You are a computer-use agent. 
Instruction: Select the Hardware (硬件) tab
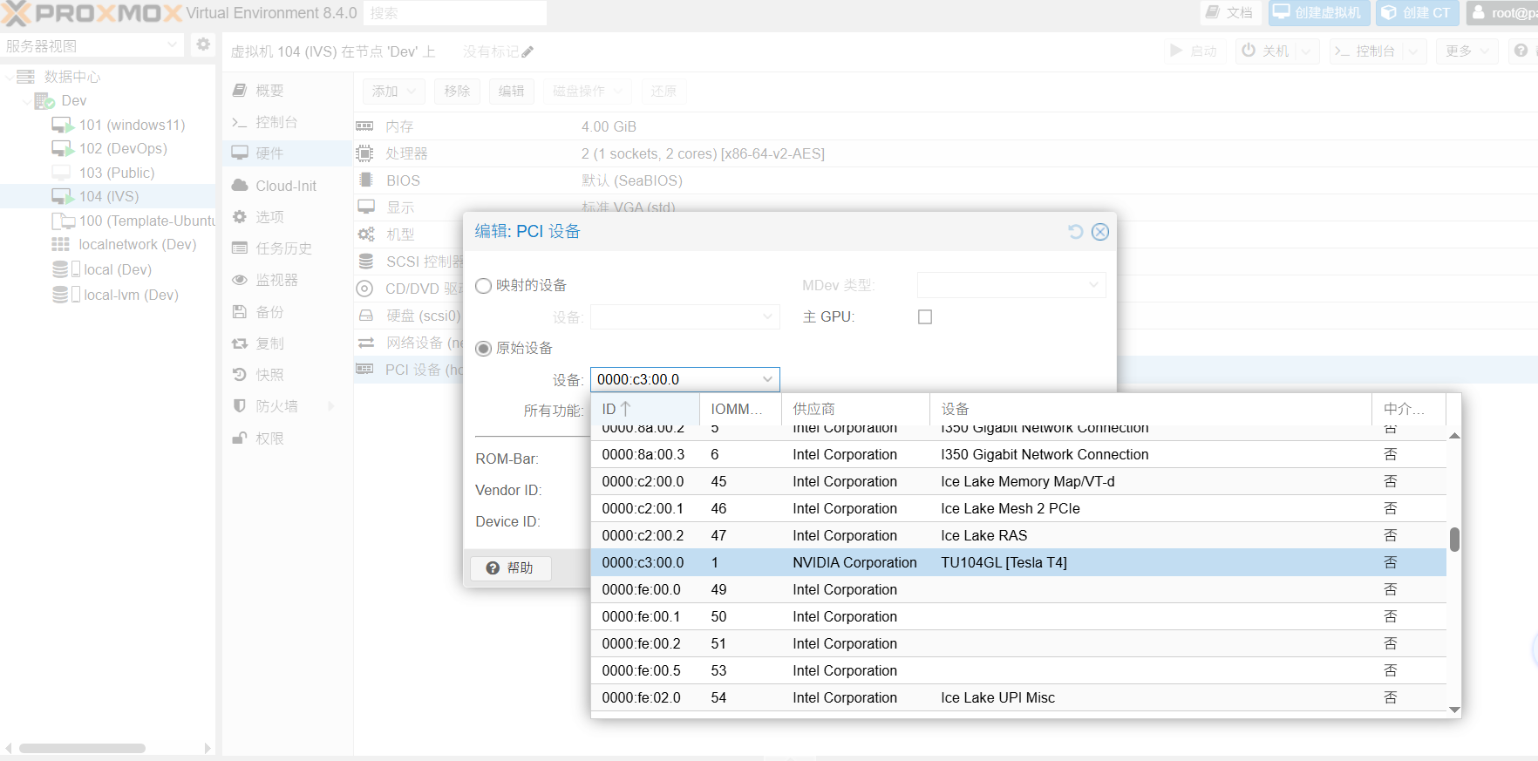(x=286, y=153)
